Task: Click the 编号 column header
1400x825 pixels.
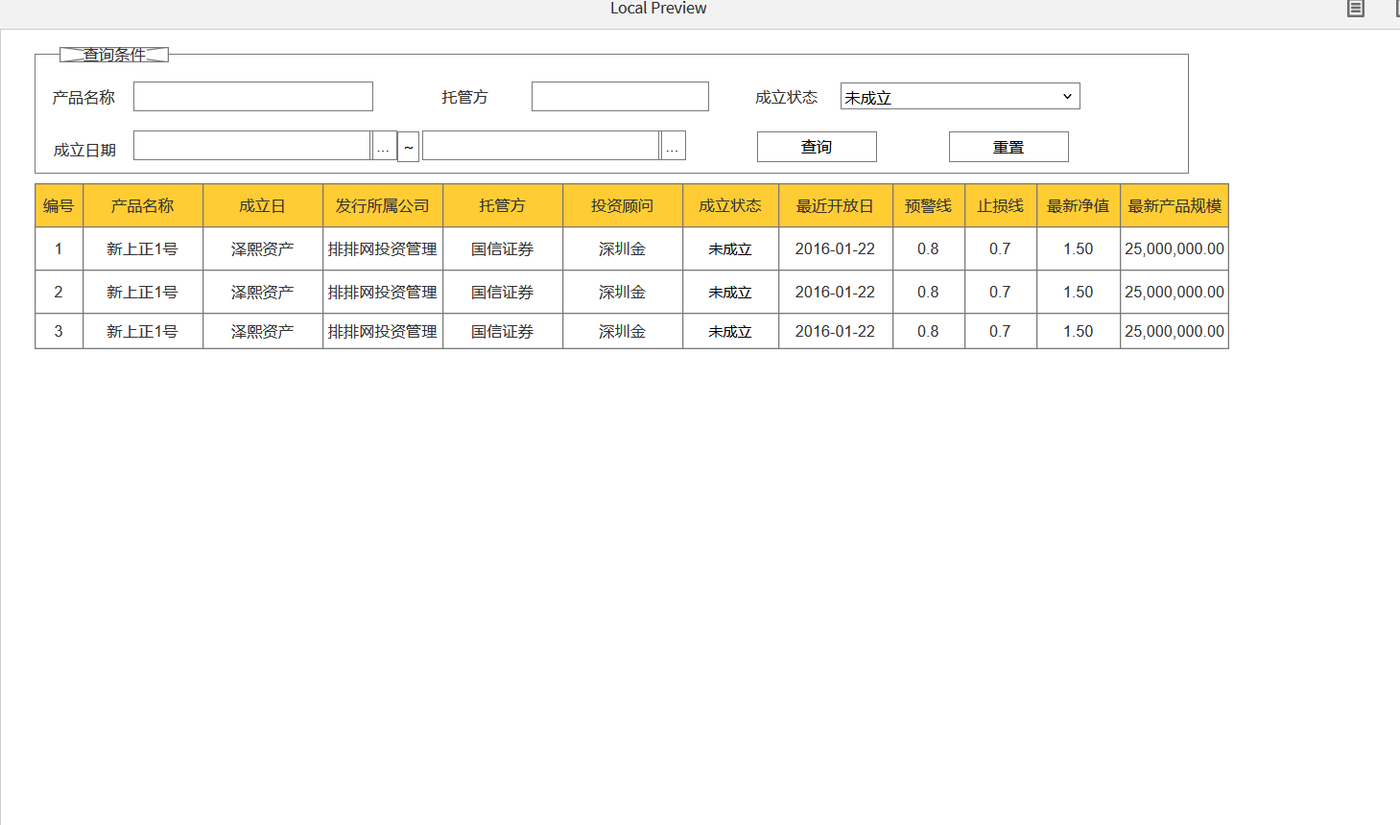Action: pos(59,205)
